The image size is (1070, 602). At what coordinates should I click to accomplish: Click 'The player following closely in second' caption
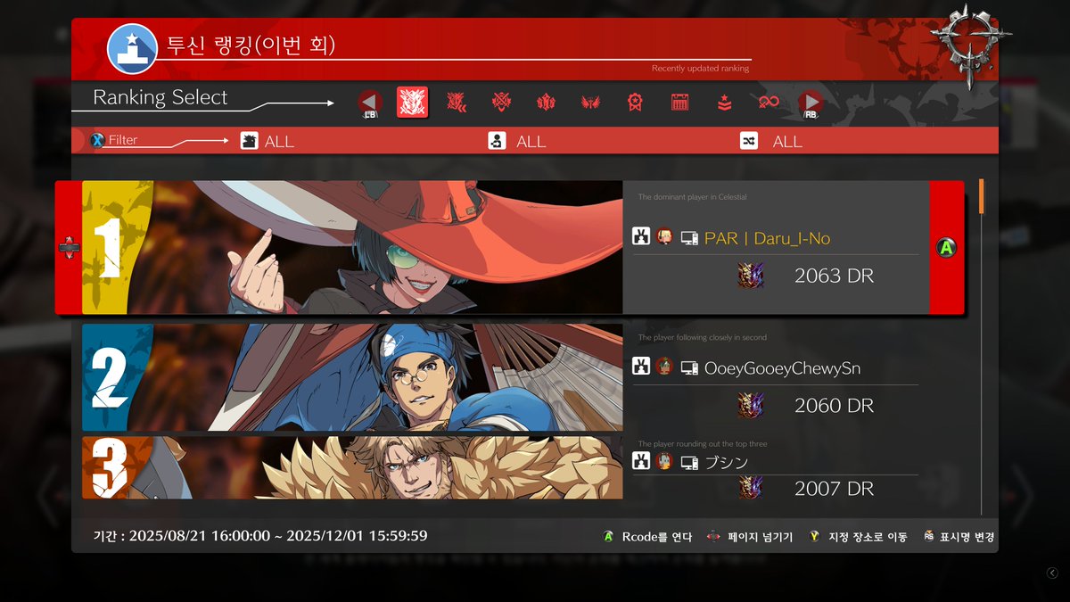click(x=702, y=338)
